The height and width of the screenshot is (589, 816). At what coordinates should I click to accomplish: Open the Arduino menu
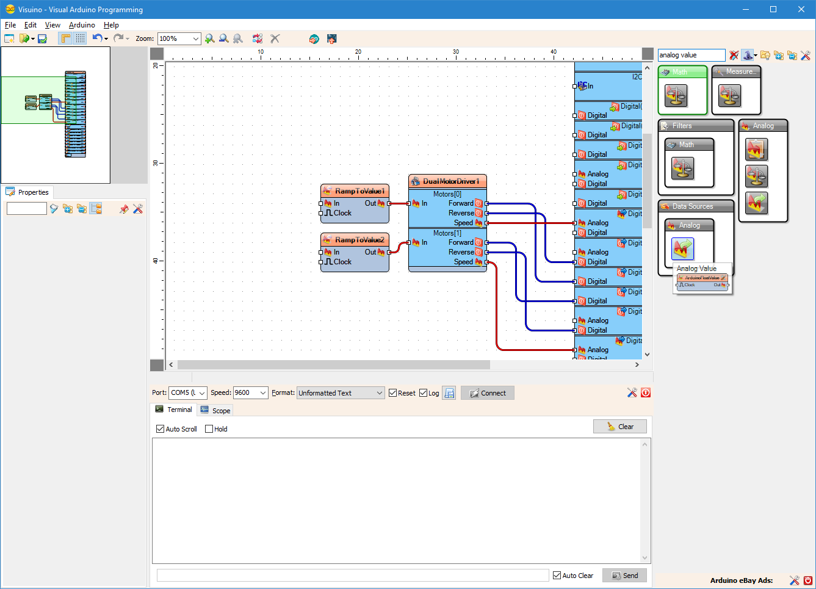pyautogui.click(x=82, y=25)
